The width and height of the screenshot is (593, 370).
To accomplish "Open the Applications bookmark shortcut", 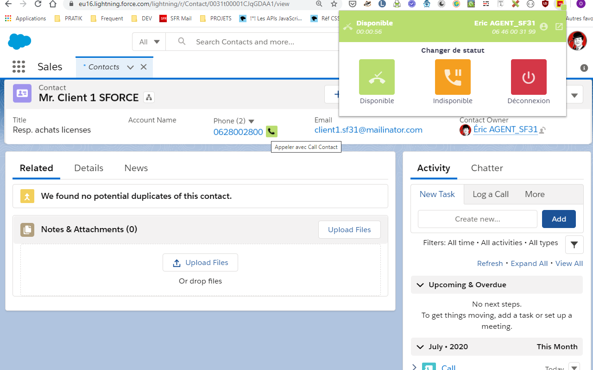I will tap(25, 18).
